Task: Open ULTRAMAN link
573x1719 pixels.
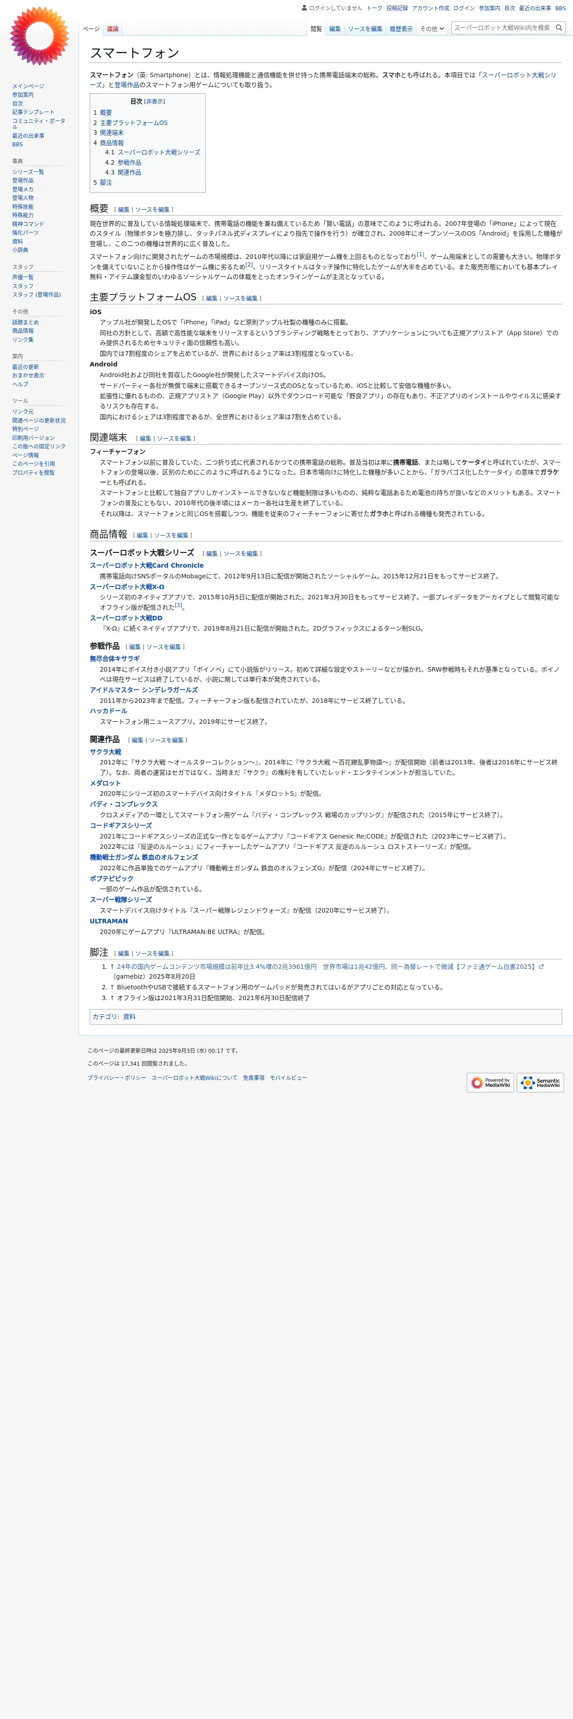Action: coord(109,921)
